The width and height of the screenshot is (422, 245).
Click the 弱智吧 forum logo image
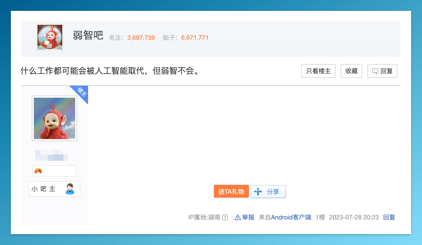coord(50,37)
